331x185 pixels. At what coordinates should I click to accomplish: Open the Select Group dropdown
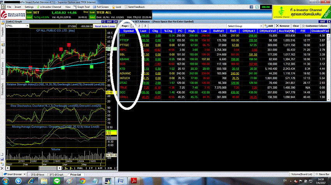(245, 26)
